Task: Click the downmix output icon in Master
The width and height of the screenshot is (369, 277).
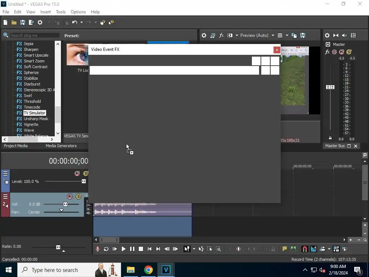Action: [336, 35]
